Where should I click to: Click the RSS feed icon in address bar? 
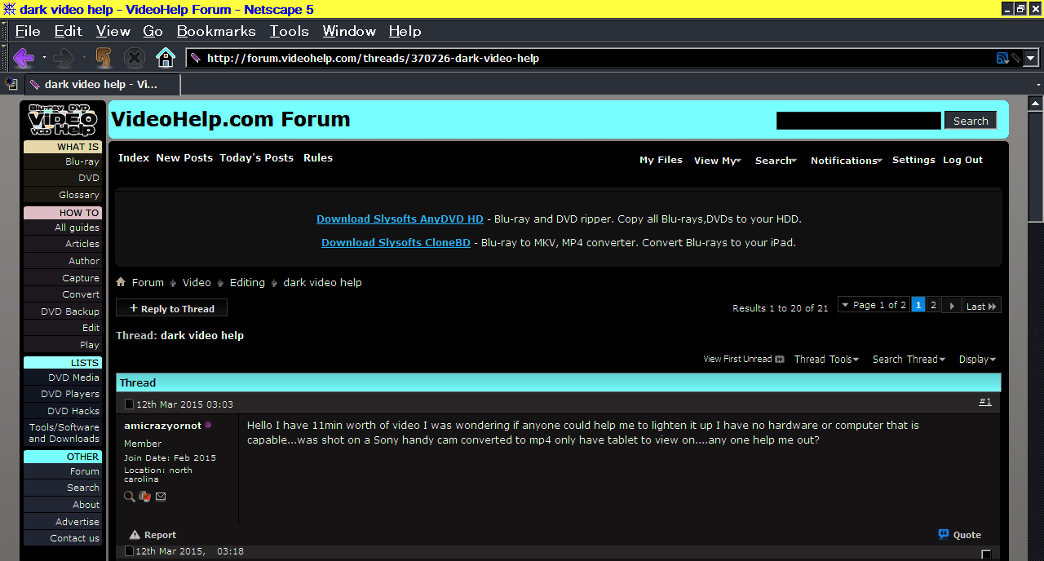point(1002,58)
